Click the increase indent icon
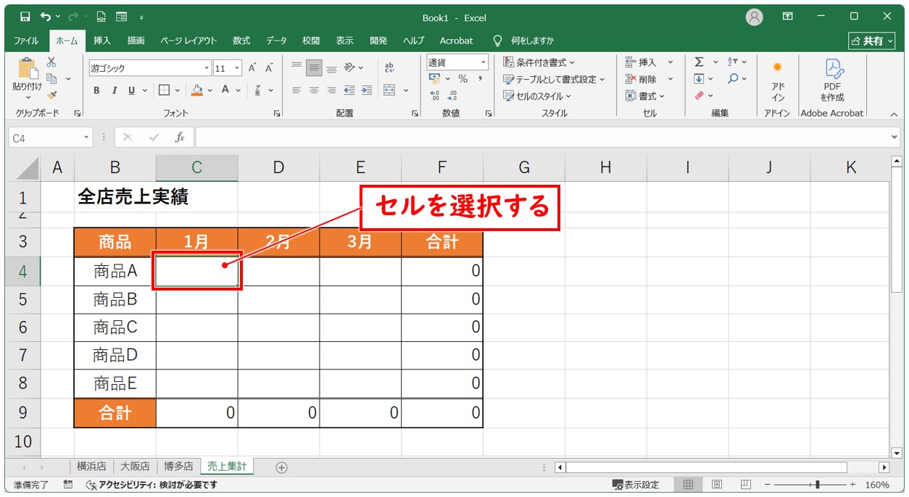909x497 pixels. 367,91
